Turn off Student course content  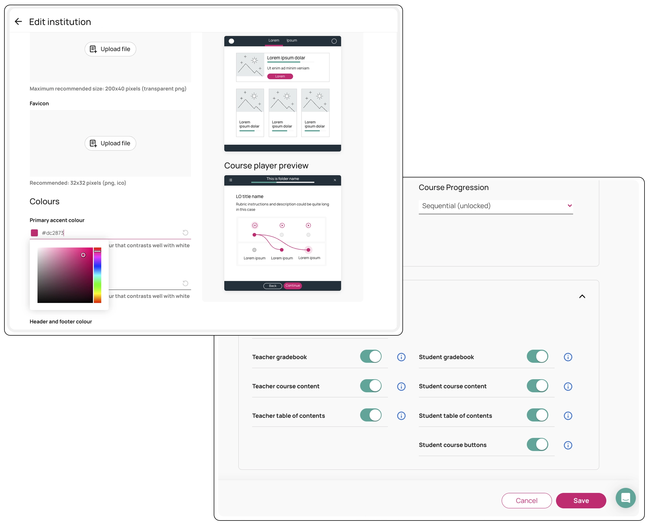537,386
